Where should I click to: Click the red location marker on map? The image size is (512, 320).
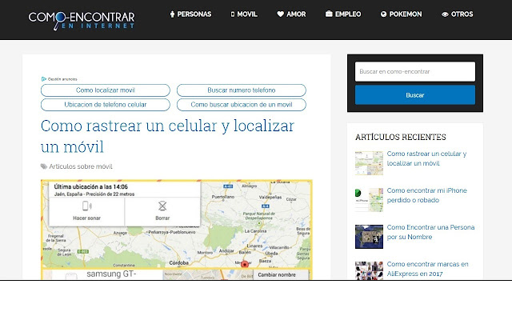tap(244, 264)
